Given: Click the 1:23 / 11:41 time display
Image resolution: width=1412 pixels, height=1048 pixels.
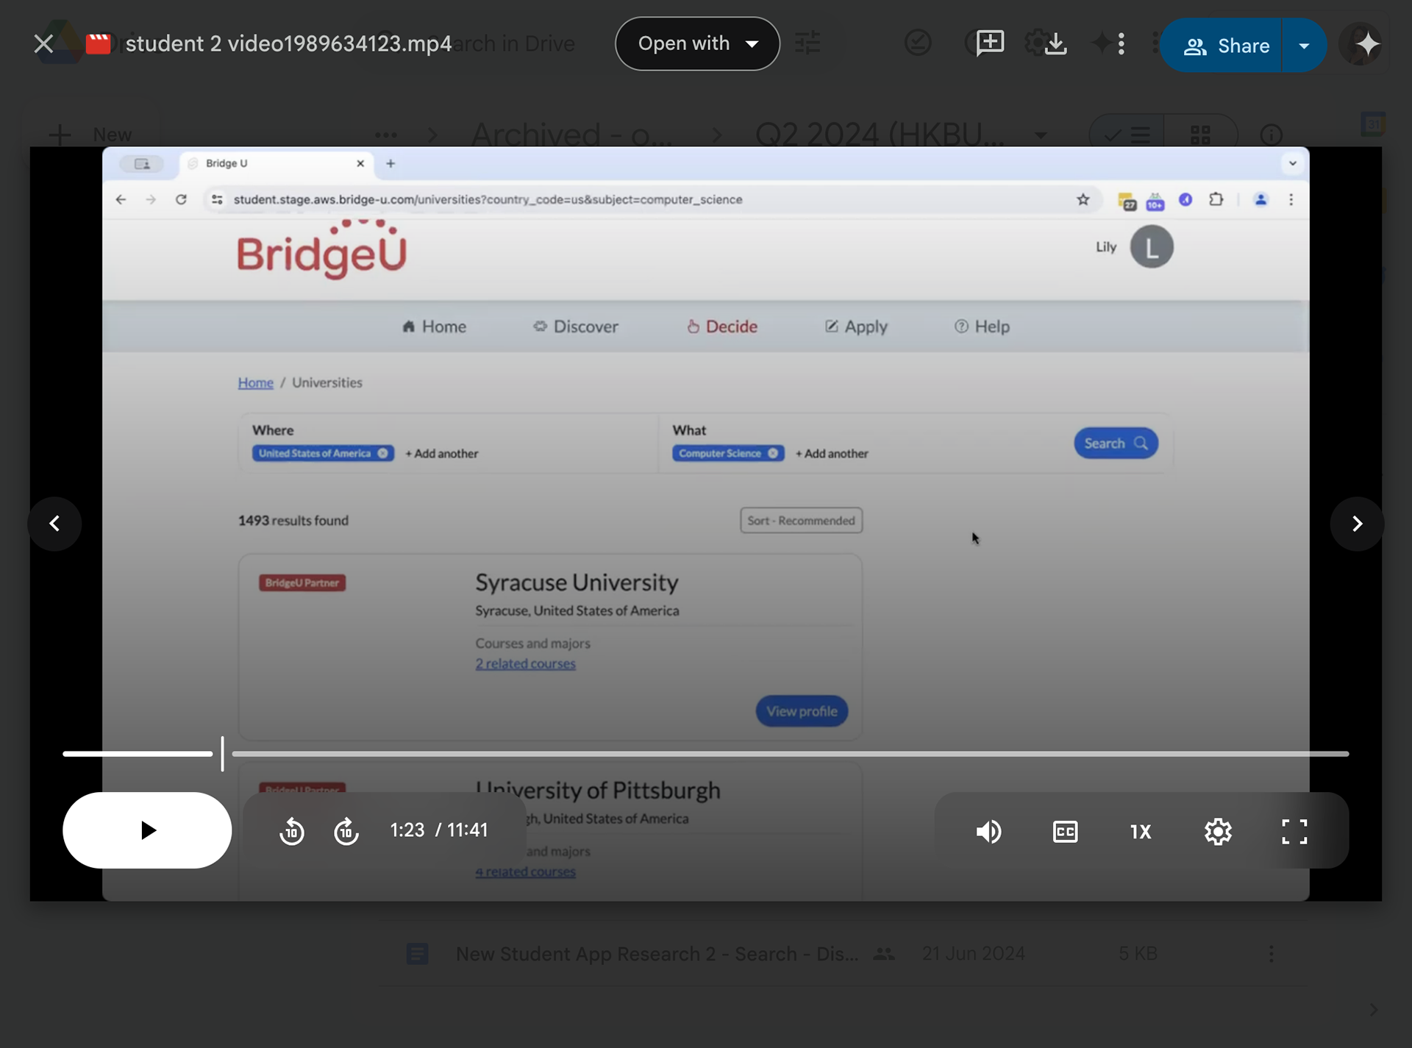Looking at the screenshot, I should point(439,830).
